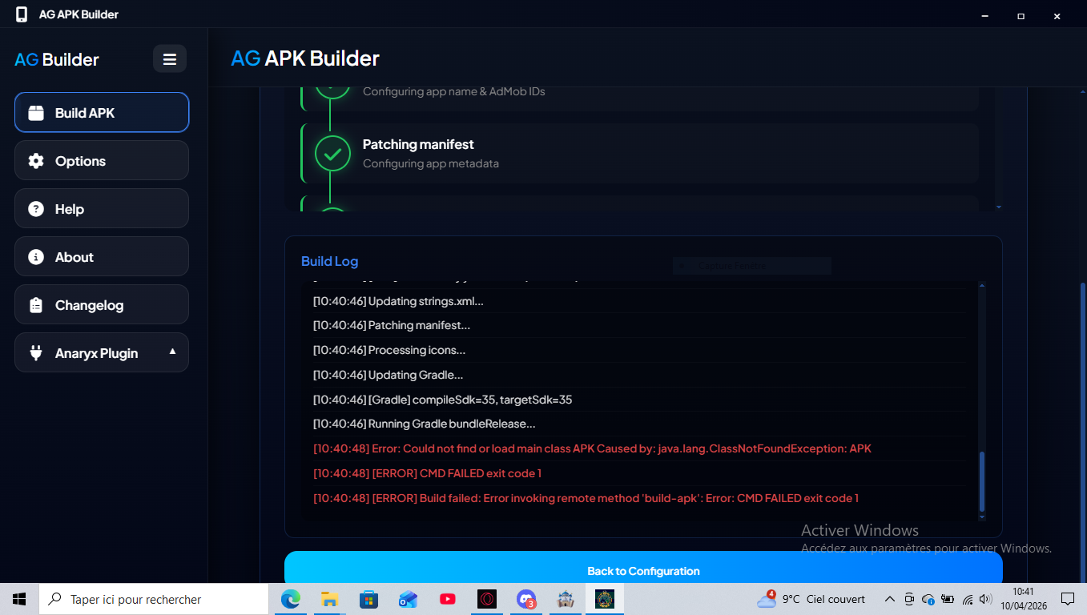Click the ClassNotFoundException error line

pos(592,448)
